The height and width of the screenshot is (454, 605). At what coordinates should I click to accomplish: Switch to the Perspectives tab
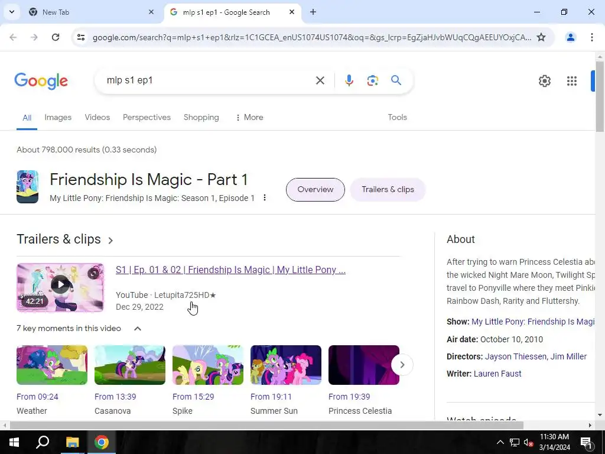click(x=147, y=117)
